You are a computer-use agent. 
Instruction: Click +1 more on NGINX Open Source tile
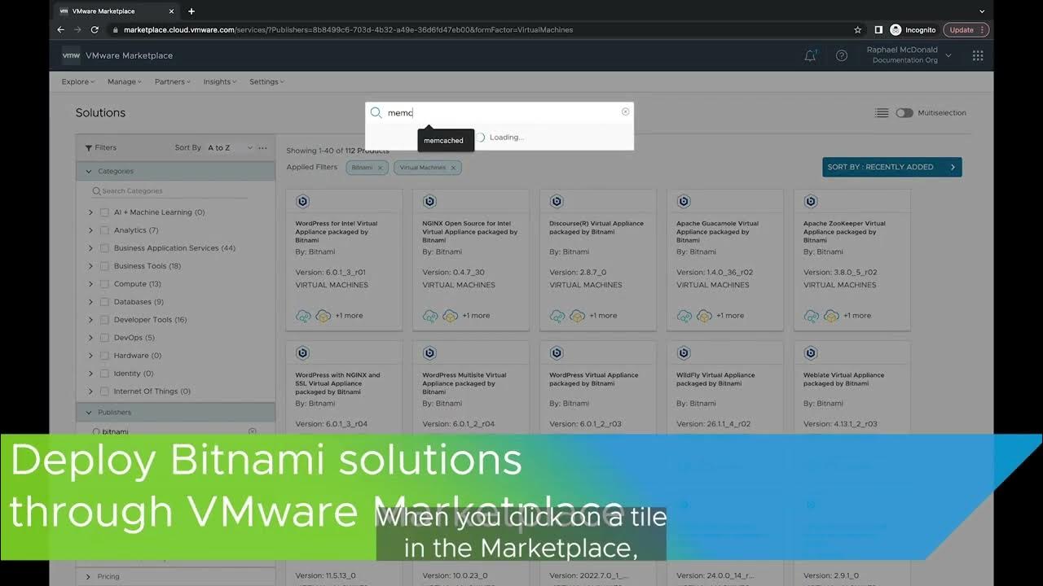tap(476, 316)
